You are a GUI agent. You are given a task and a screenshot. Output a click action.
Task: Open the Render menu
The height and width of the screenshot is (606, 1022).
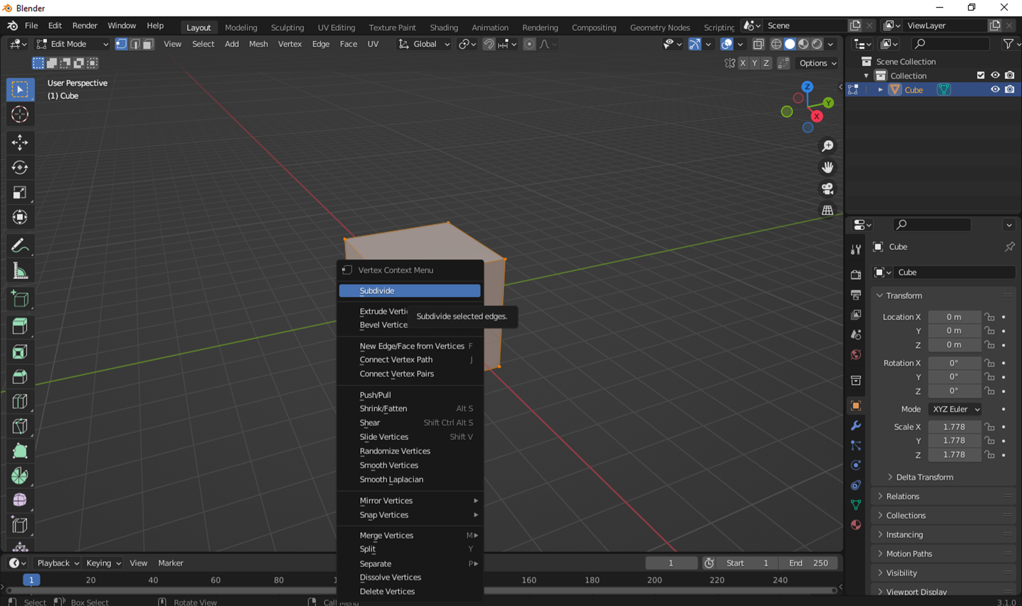(x=85, y=26)
